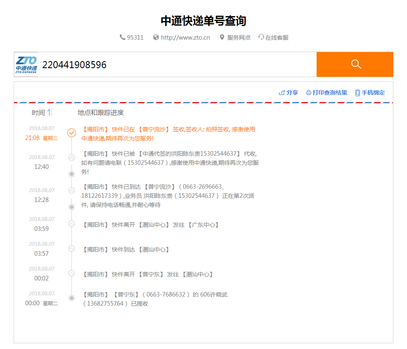Click the 03:57 timeline marker
Image resolution: width=407 pixels, height=349 pixels.
coord(72,249)
